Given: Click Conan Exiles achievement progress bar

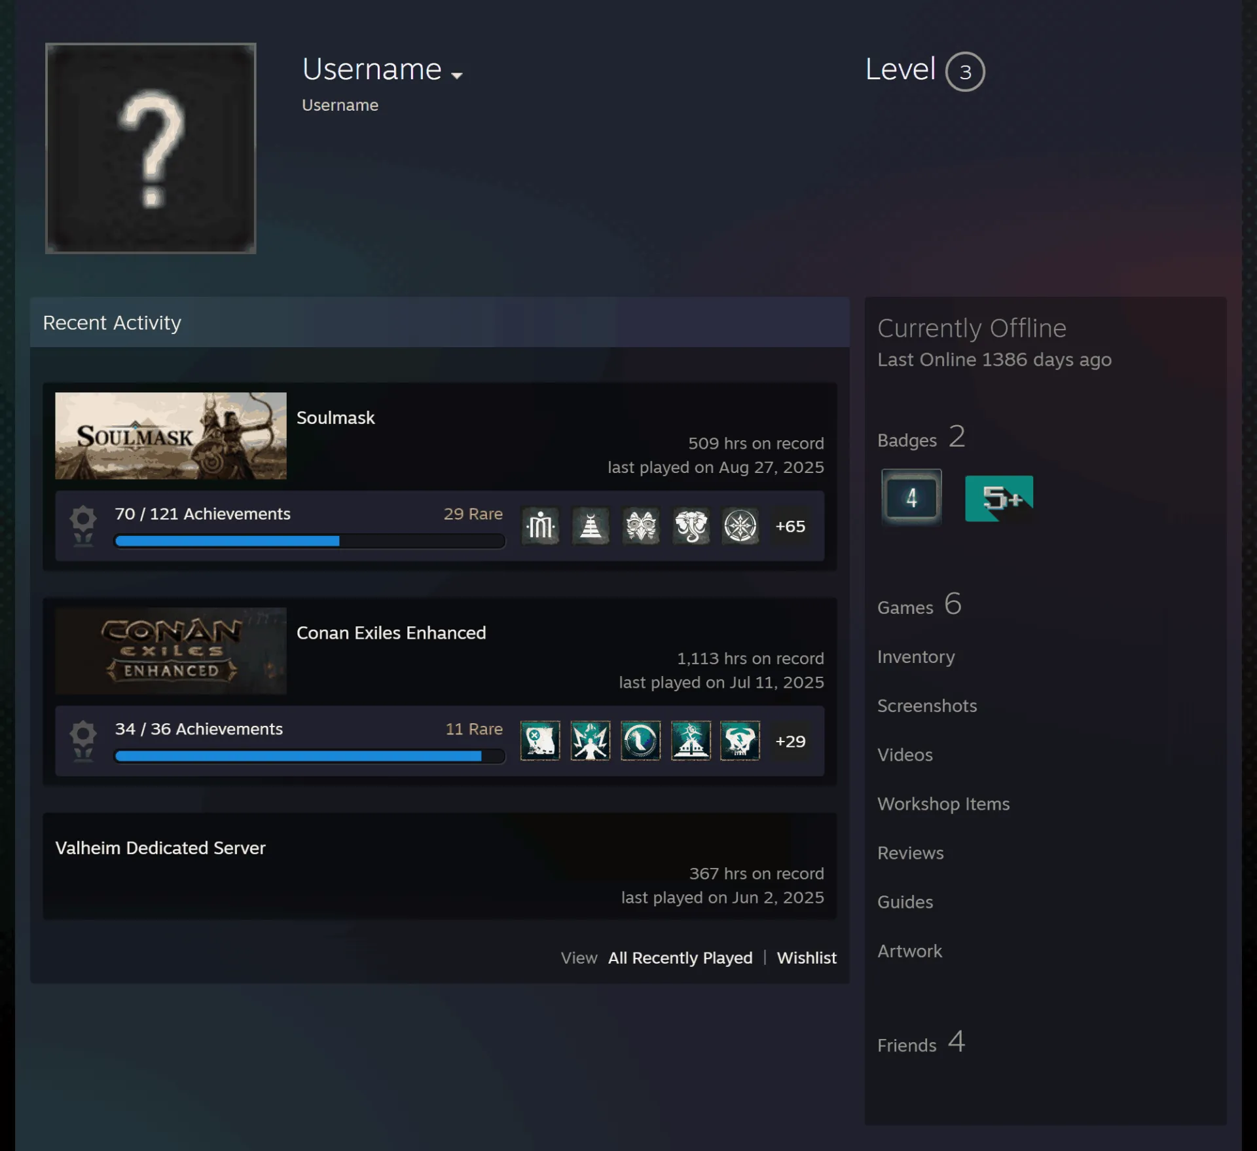Looking at the screenshot, I should pyautogui.click(x=310, y=756).
